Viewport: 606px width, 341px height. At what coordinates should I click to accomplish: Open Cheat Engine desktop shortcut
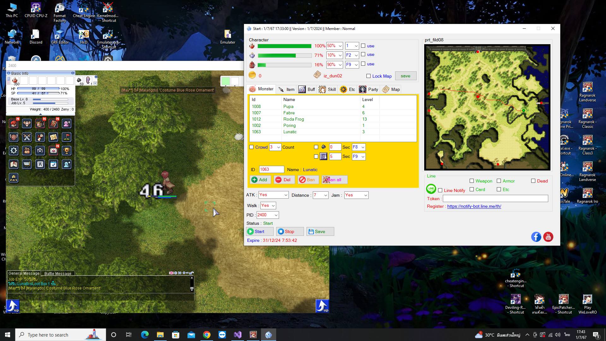pos(84,10)
